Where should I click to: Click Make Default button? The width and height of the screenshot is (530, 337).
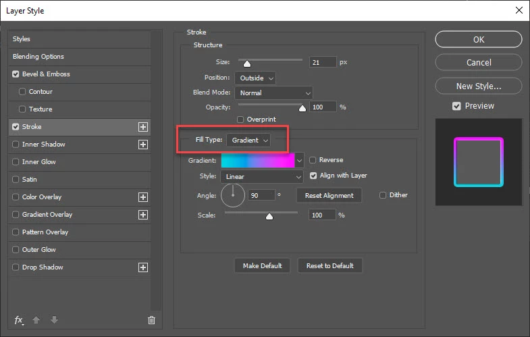262,266
